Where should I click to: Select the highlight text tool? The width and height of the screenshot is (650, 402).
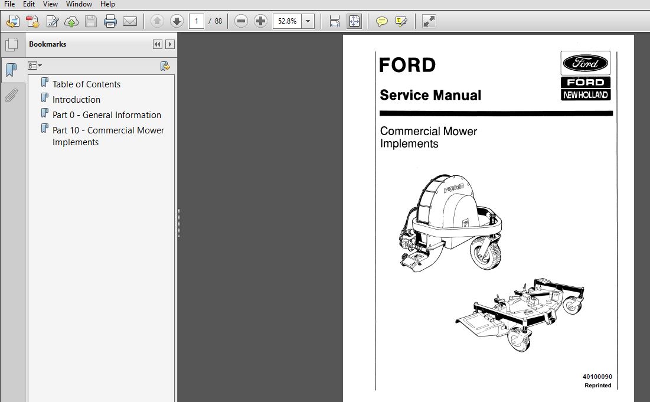(x=401, y=21)
